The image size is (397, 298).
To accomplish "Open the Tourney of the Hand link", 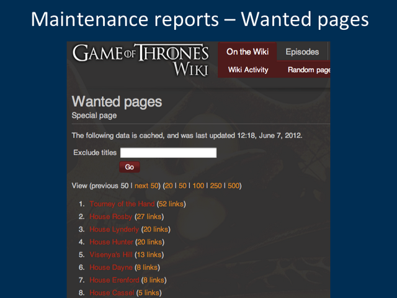I will (122, 204).
